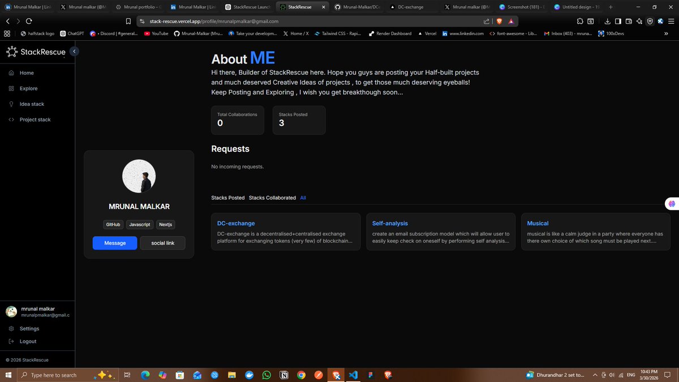
Task: Open Notion from the taskbar
Action: point(283,375)
